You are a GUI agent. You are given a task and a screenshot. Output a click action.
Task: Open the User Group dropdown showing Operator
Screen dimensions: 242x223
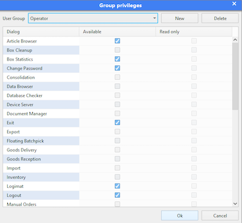pos(93,18)
